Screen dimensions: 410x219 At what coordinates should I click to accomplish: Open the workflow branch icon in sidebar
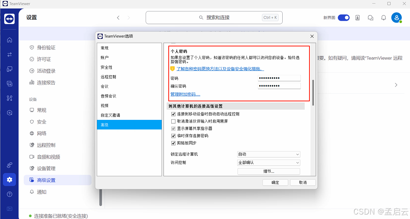[9, 98]
